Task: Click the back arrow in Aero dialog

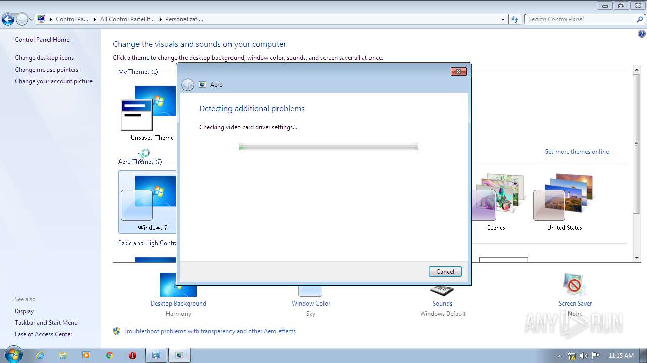Action: point(188,85)
